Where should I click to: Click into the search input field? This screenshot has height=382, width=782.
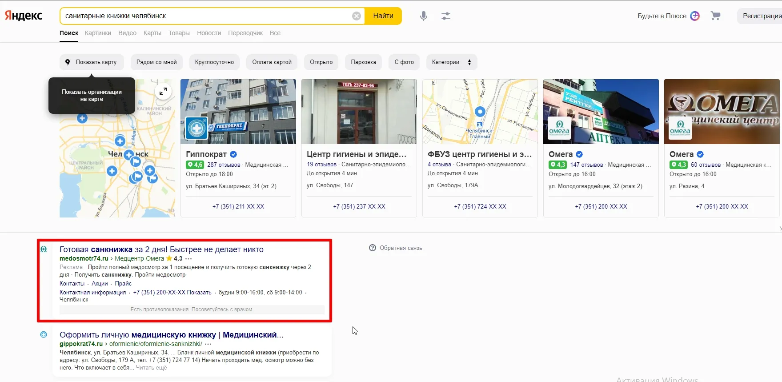(x=205, y=16)
